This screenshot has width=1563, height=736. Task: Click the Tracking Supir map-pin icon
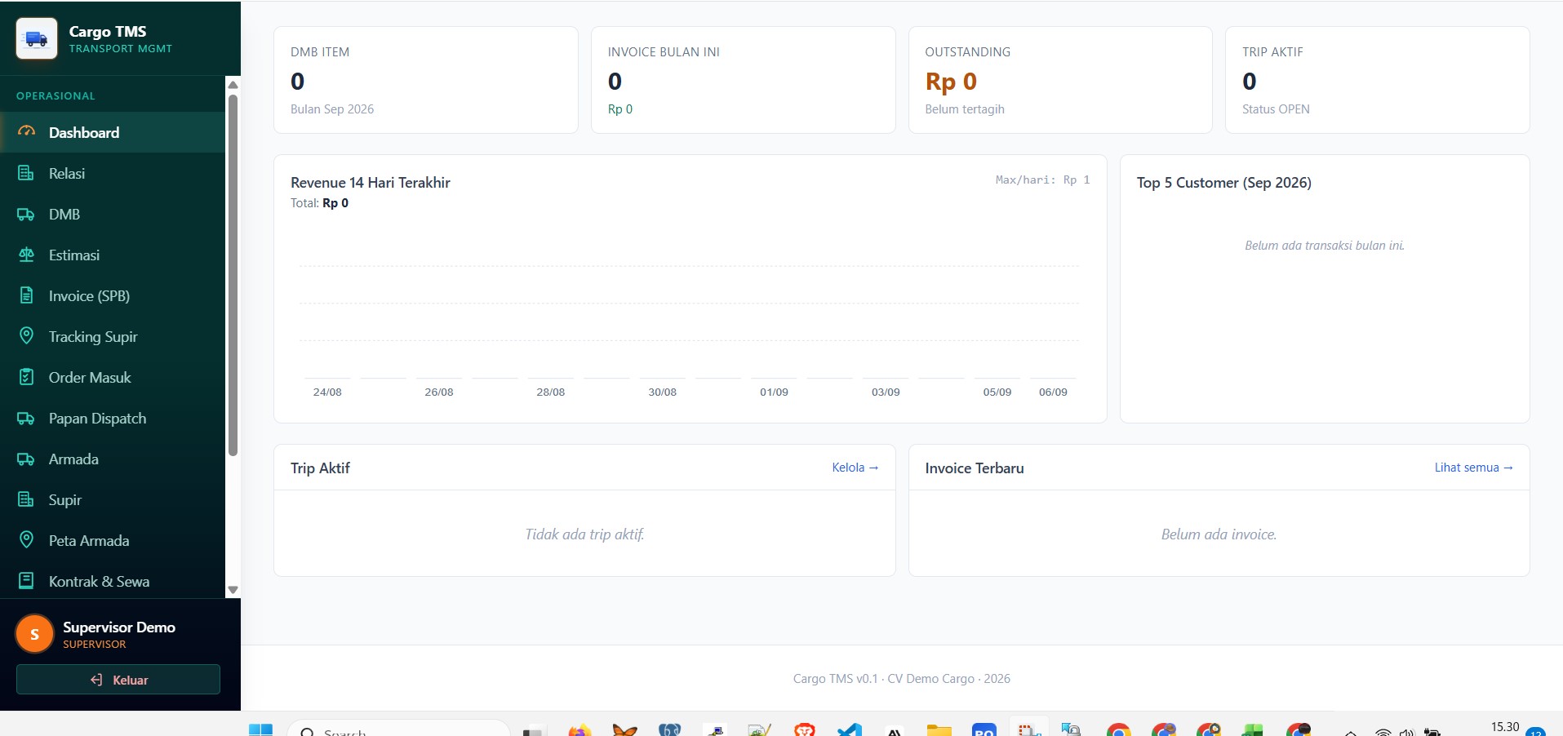(26, 336)
